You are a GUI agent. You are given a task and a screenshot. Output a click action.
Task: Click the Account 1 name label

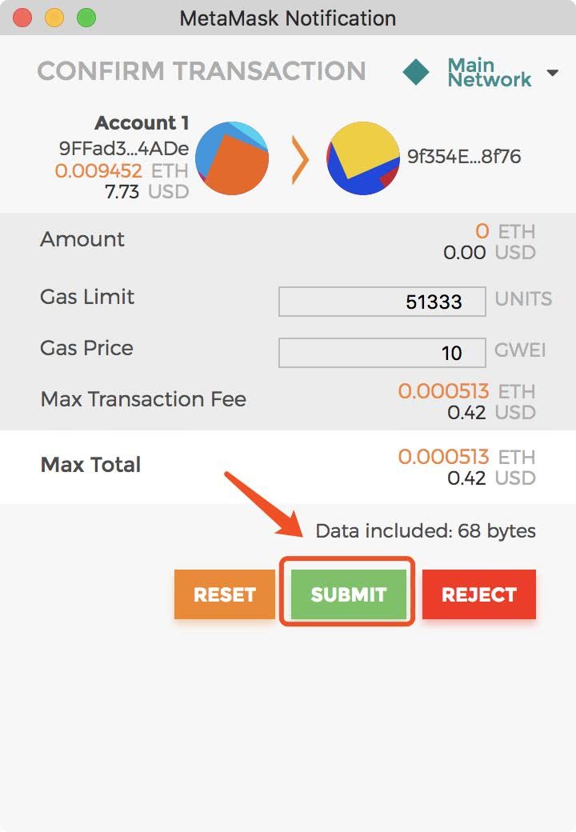pyautogui.click(x=142, y=123)
